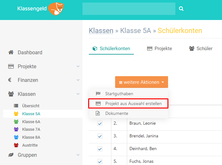Deselect the checkbox for Deinhard, Ben
This screenshot has height=165, width=222.
tap(100, 149)
